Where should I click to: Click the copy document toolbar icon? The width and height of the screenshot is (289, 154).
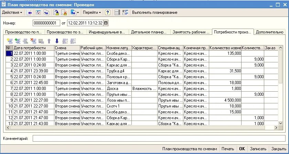click(46, 12)
